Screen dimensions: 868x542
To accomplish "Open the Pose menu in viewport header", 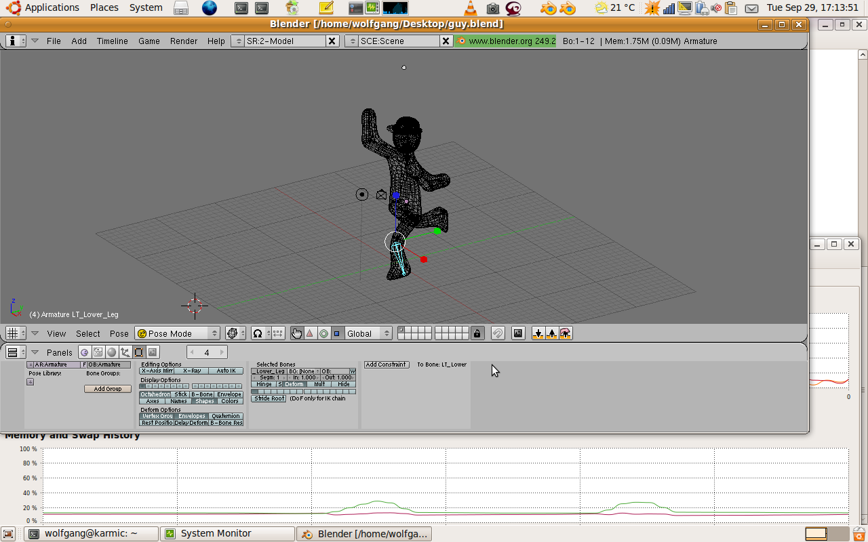I will pyautogui.click(x=119, y=333).
